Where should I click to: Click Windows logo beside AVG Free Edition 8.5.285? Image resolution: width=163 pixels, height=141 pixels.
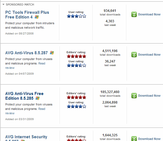[x=38, y=98]
